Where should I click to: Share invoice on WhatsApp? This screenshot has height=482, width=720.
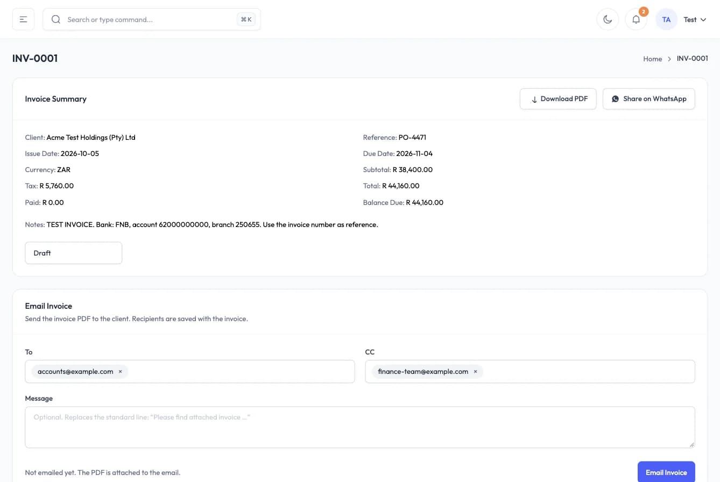[648, 99]
